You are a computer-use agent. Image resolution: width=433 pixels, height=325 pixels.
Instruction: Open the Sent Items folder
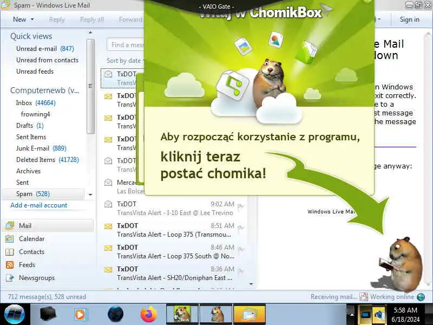click(x=31, y=137)
